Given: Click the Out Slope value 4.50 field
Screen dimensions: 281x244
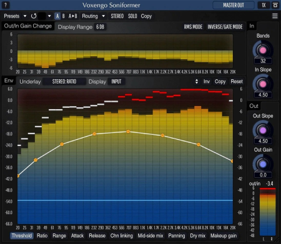Looking at the screenshot, I should 263,141.
